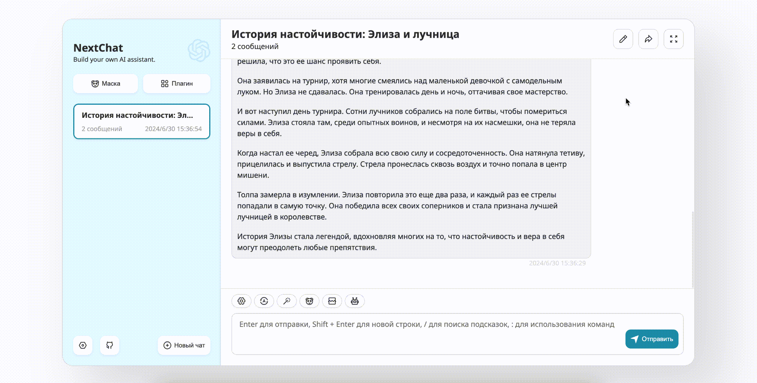757x383 pixels.
Task: Open the prompt hints magic wand
Action: coord(287,301)
